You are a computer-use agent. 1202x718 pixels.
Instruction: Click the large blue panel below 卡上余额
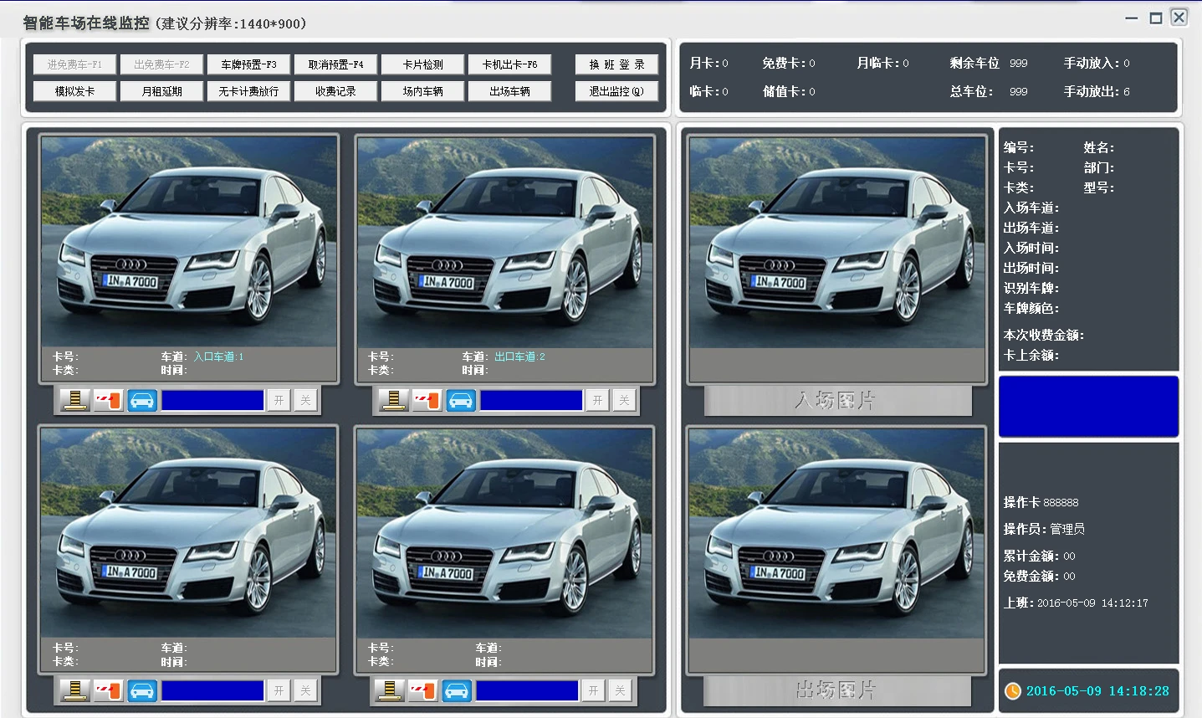(1088, 407)
